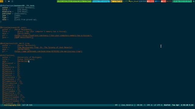Click the @Online majkowski18 entry header
This screenshot has width=195, height=109.
tap(13, 28)
